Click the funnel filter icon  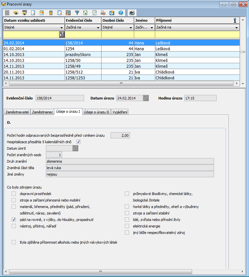tap(77, 13)
